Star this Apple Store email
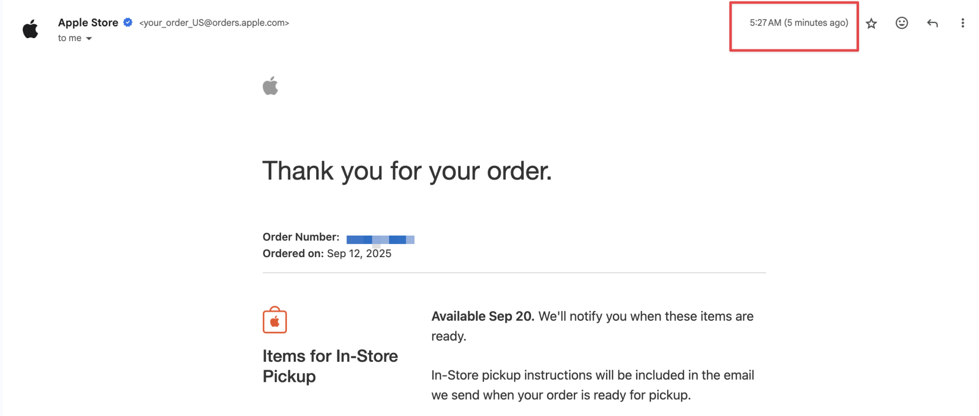The height and width of the screenshot is (416, 979). [x=871, y=23]
